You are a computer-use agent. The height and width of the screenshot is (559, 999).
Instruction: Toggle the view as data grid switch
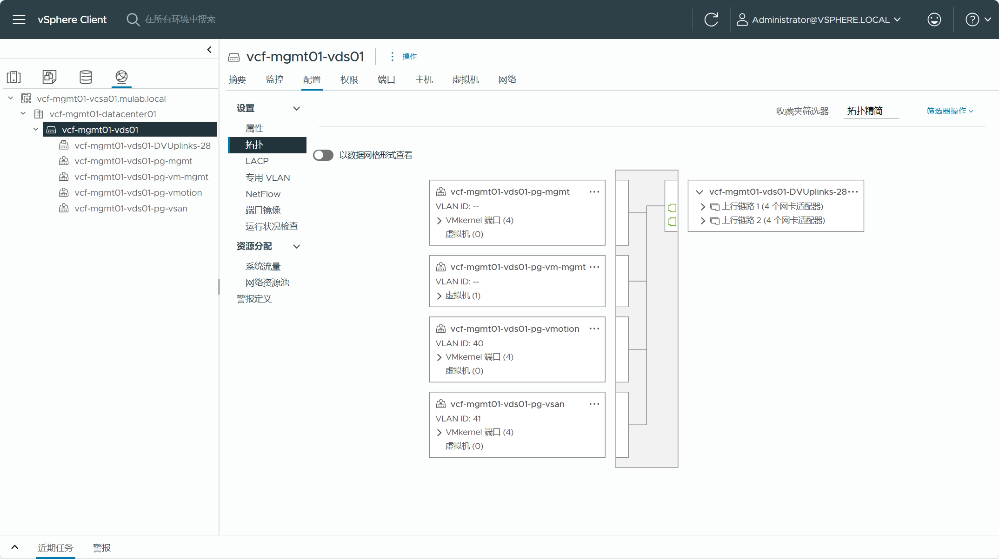pos(323,155)
